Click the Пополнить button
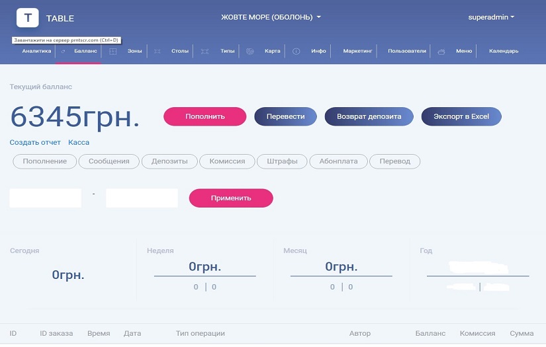 pyautogui.click(x=205, y=116)
